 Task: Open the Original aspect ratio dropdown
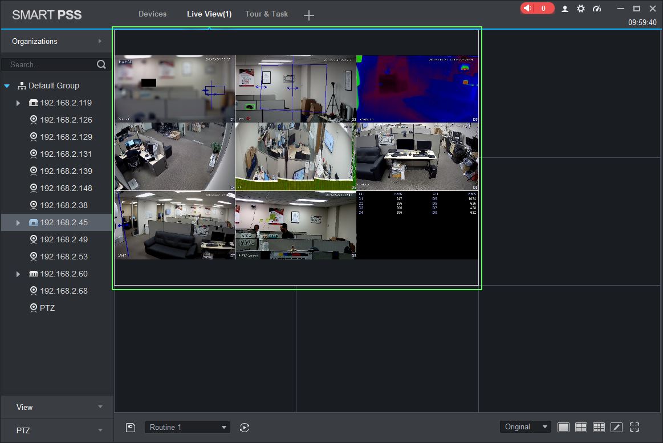(525, 427)
